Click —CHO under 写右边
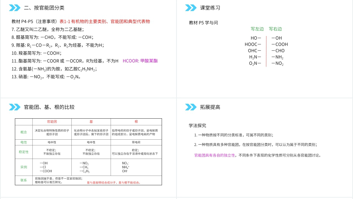 click(278, 51)
